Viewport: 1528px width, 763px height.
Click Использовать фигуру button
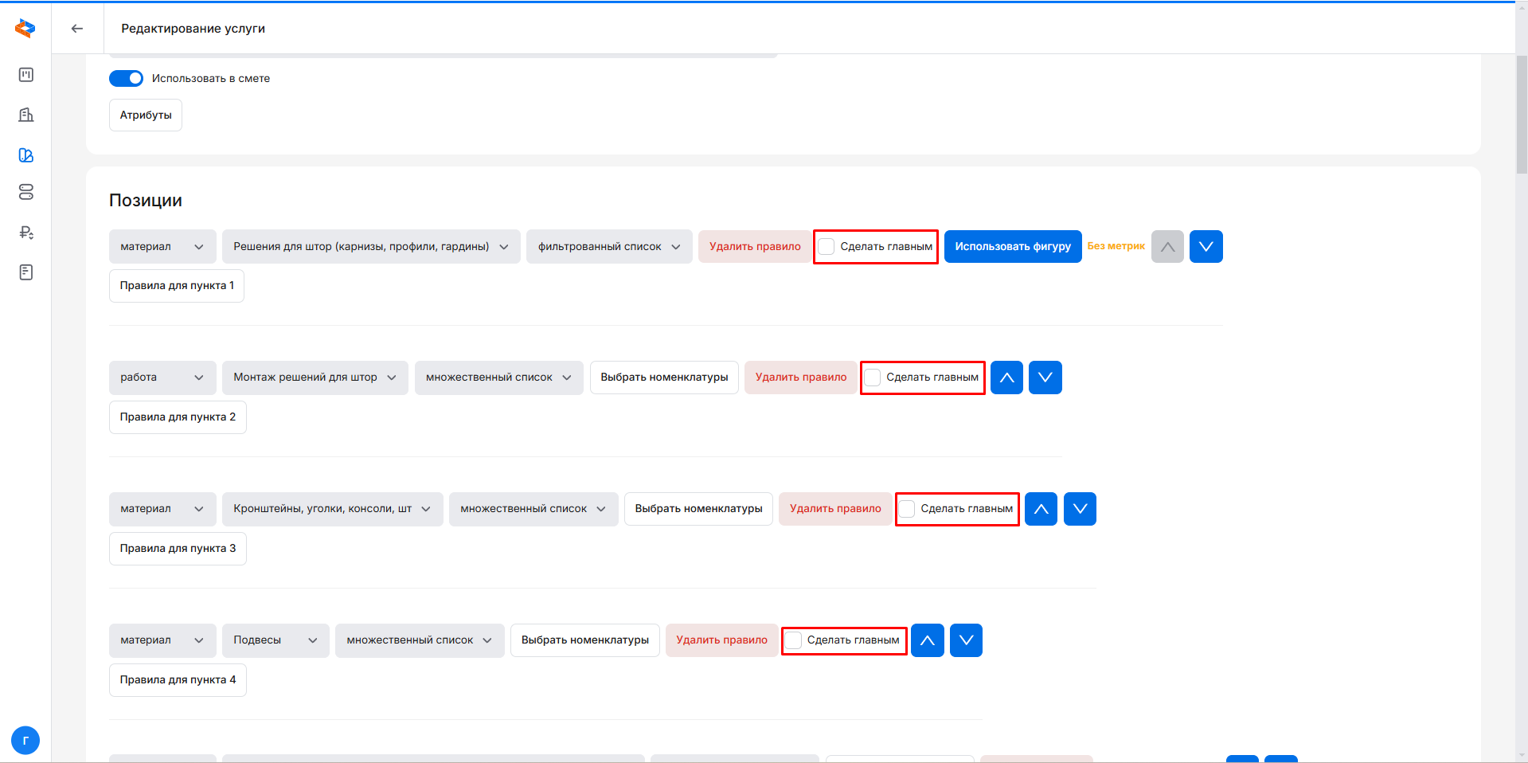tap(1012, 247)
